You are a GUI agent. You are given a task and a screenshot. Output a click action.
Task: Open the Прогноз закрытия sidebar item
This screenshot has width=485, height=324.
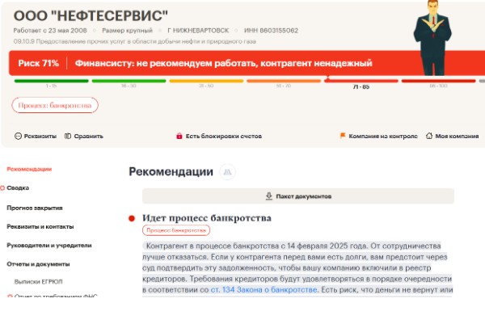35,207
